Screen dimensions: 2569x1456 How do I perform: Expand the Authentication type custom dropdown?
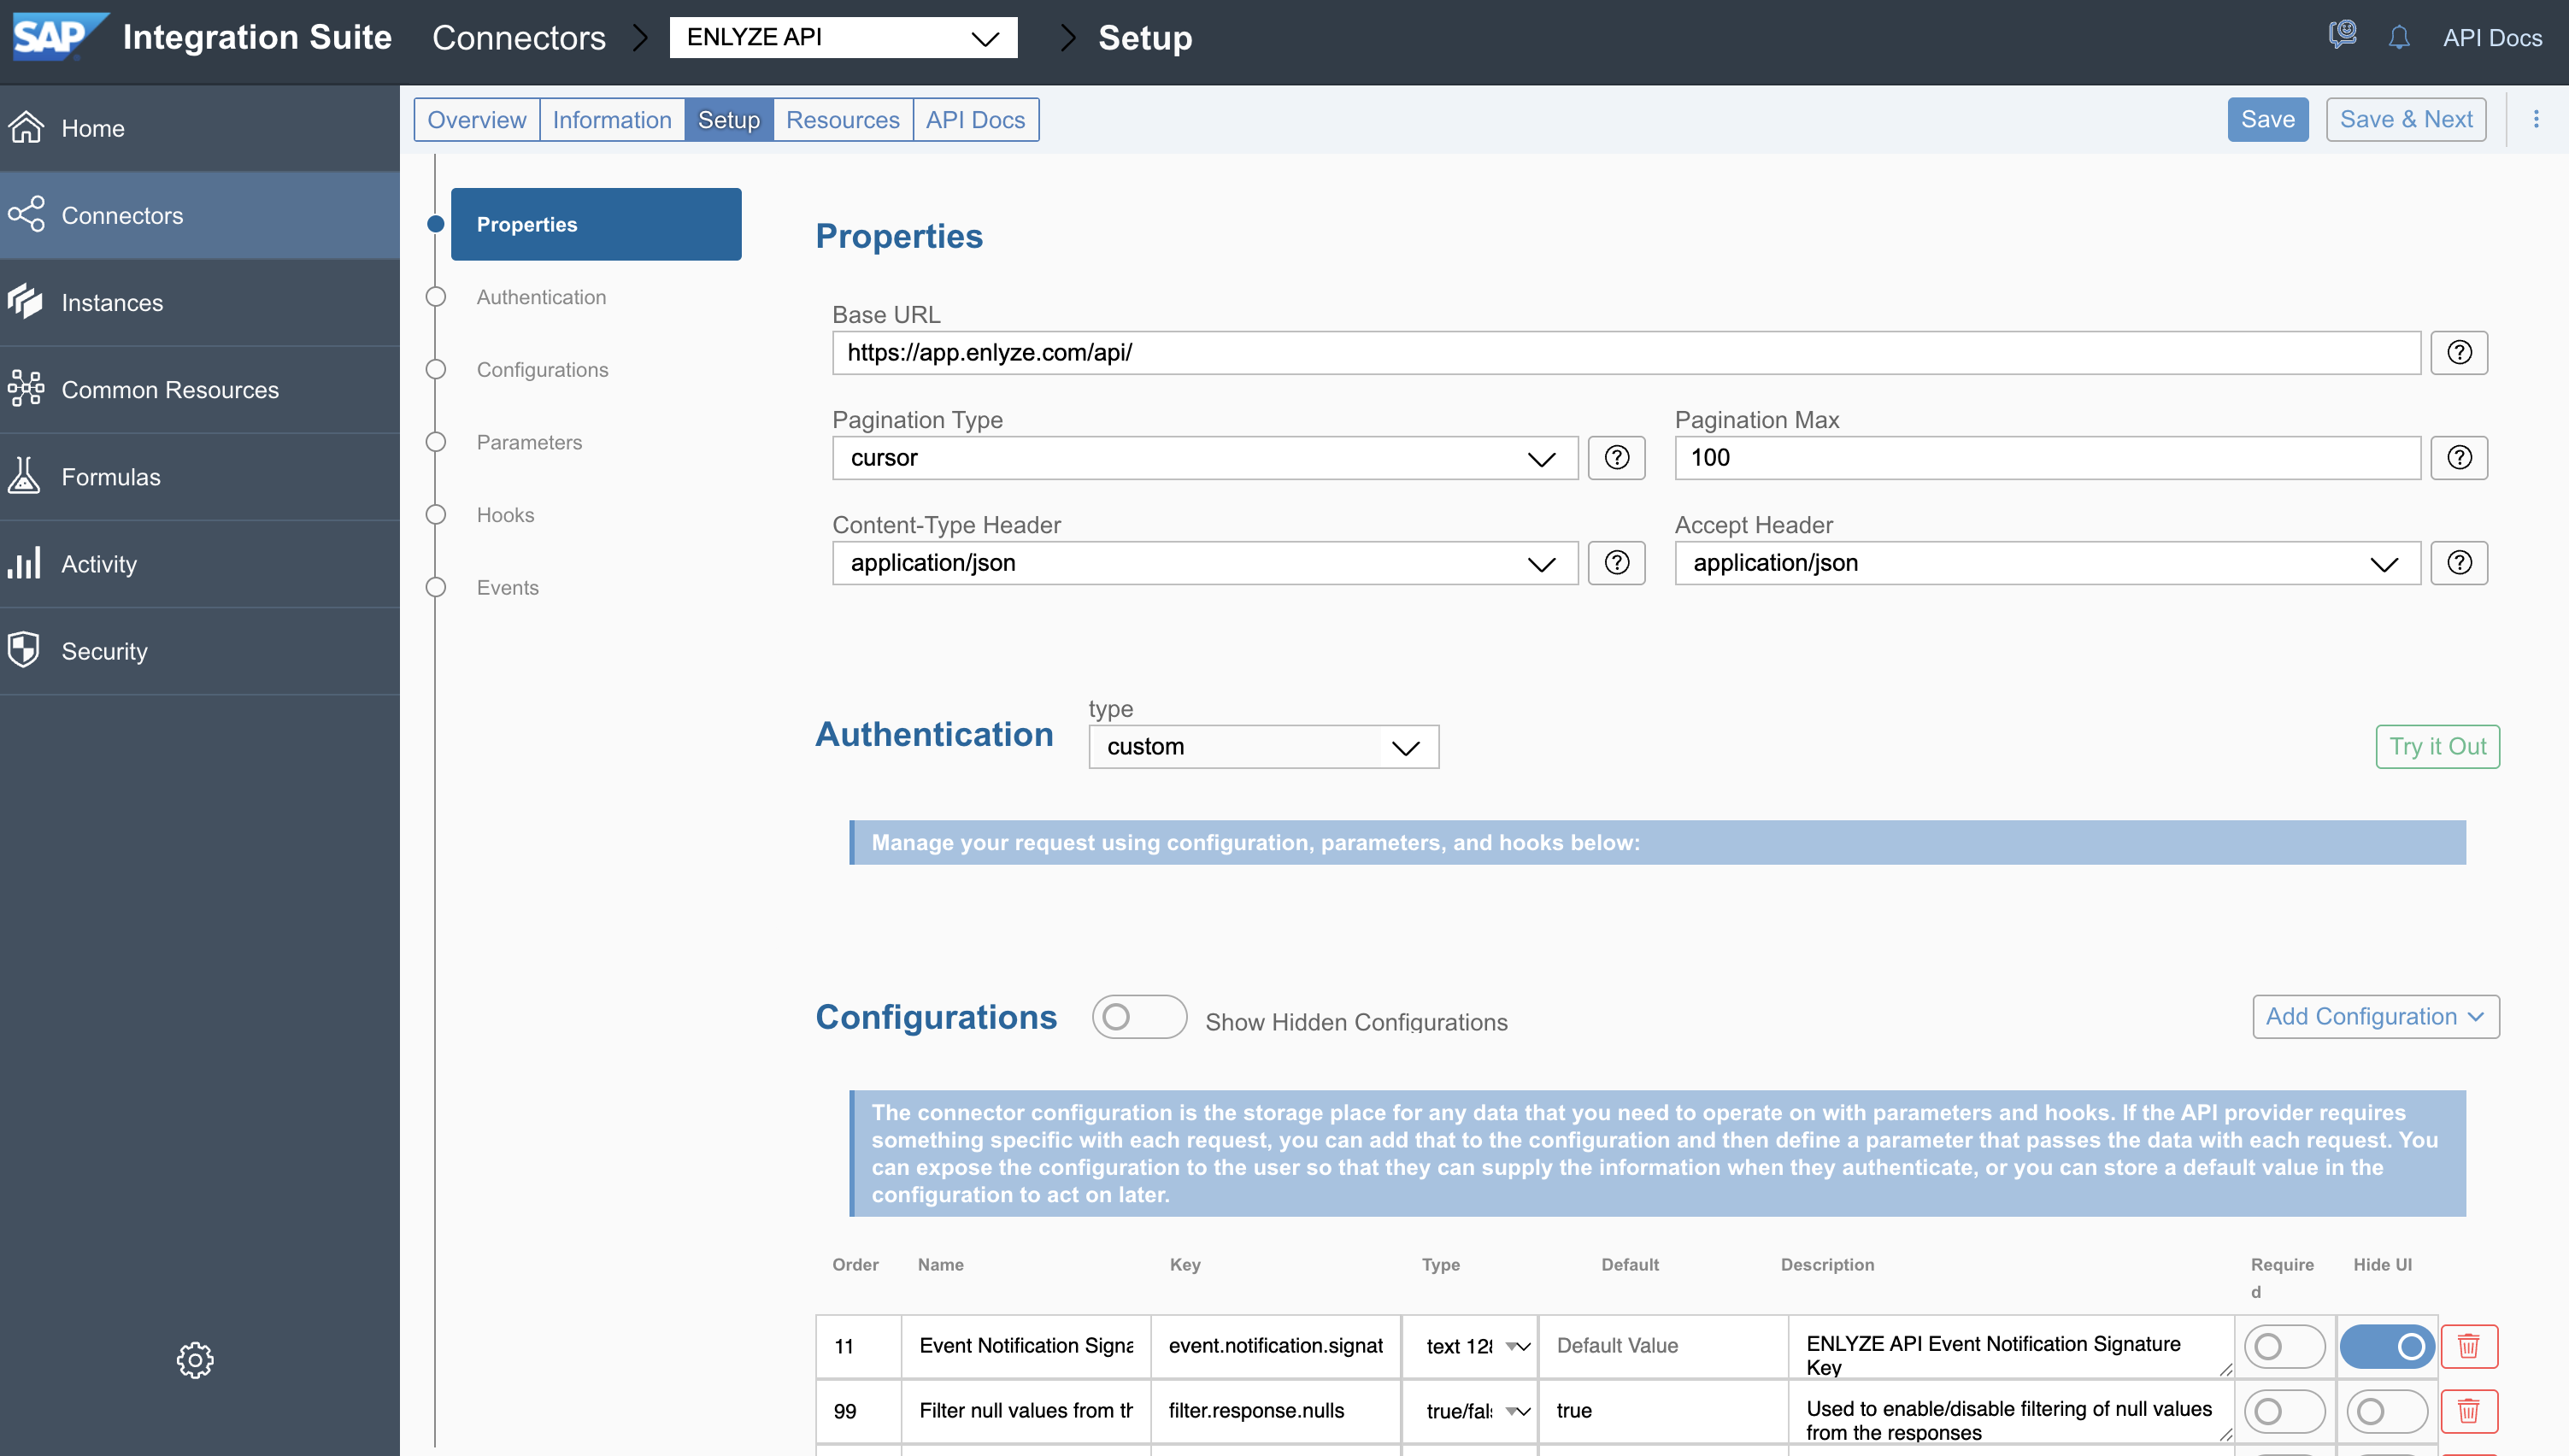pos(1262,747)
